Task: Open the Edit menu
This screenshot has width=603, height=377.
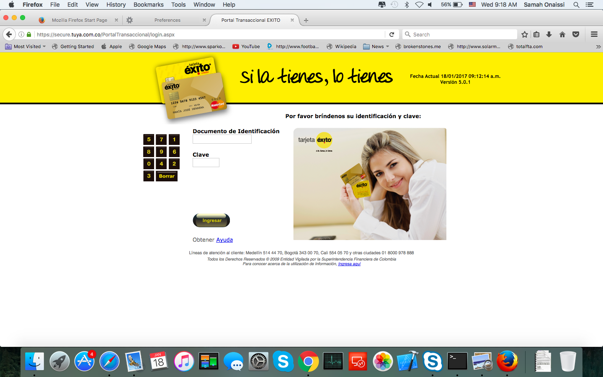Action: click(72, 5)
